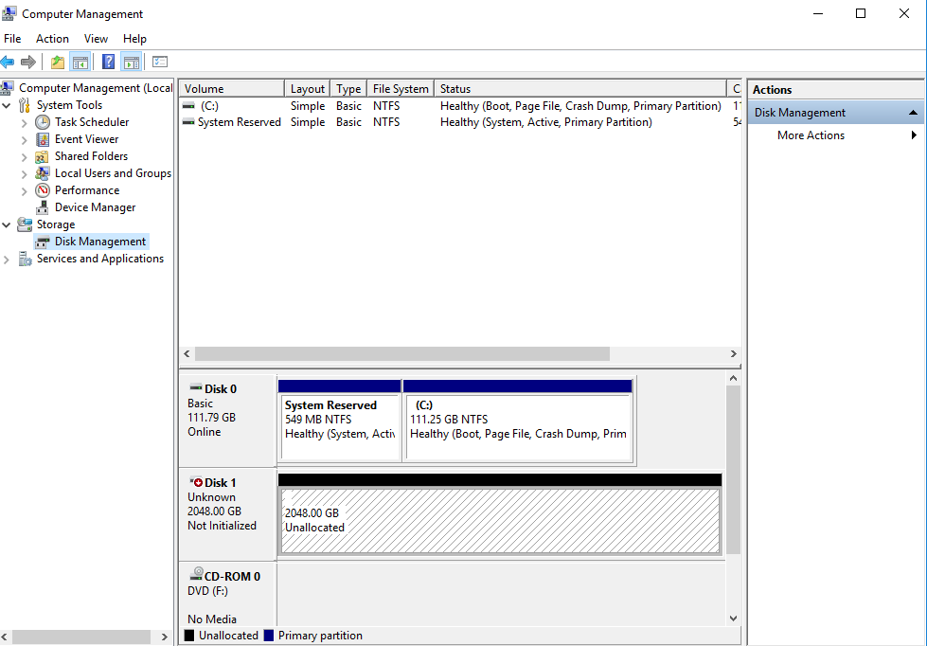The width and height of the screenshot is (927, 646).
Task: Sort by the Volume column header
Action: (232, 89)
